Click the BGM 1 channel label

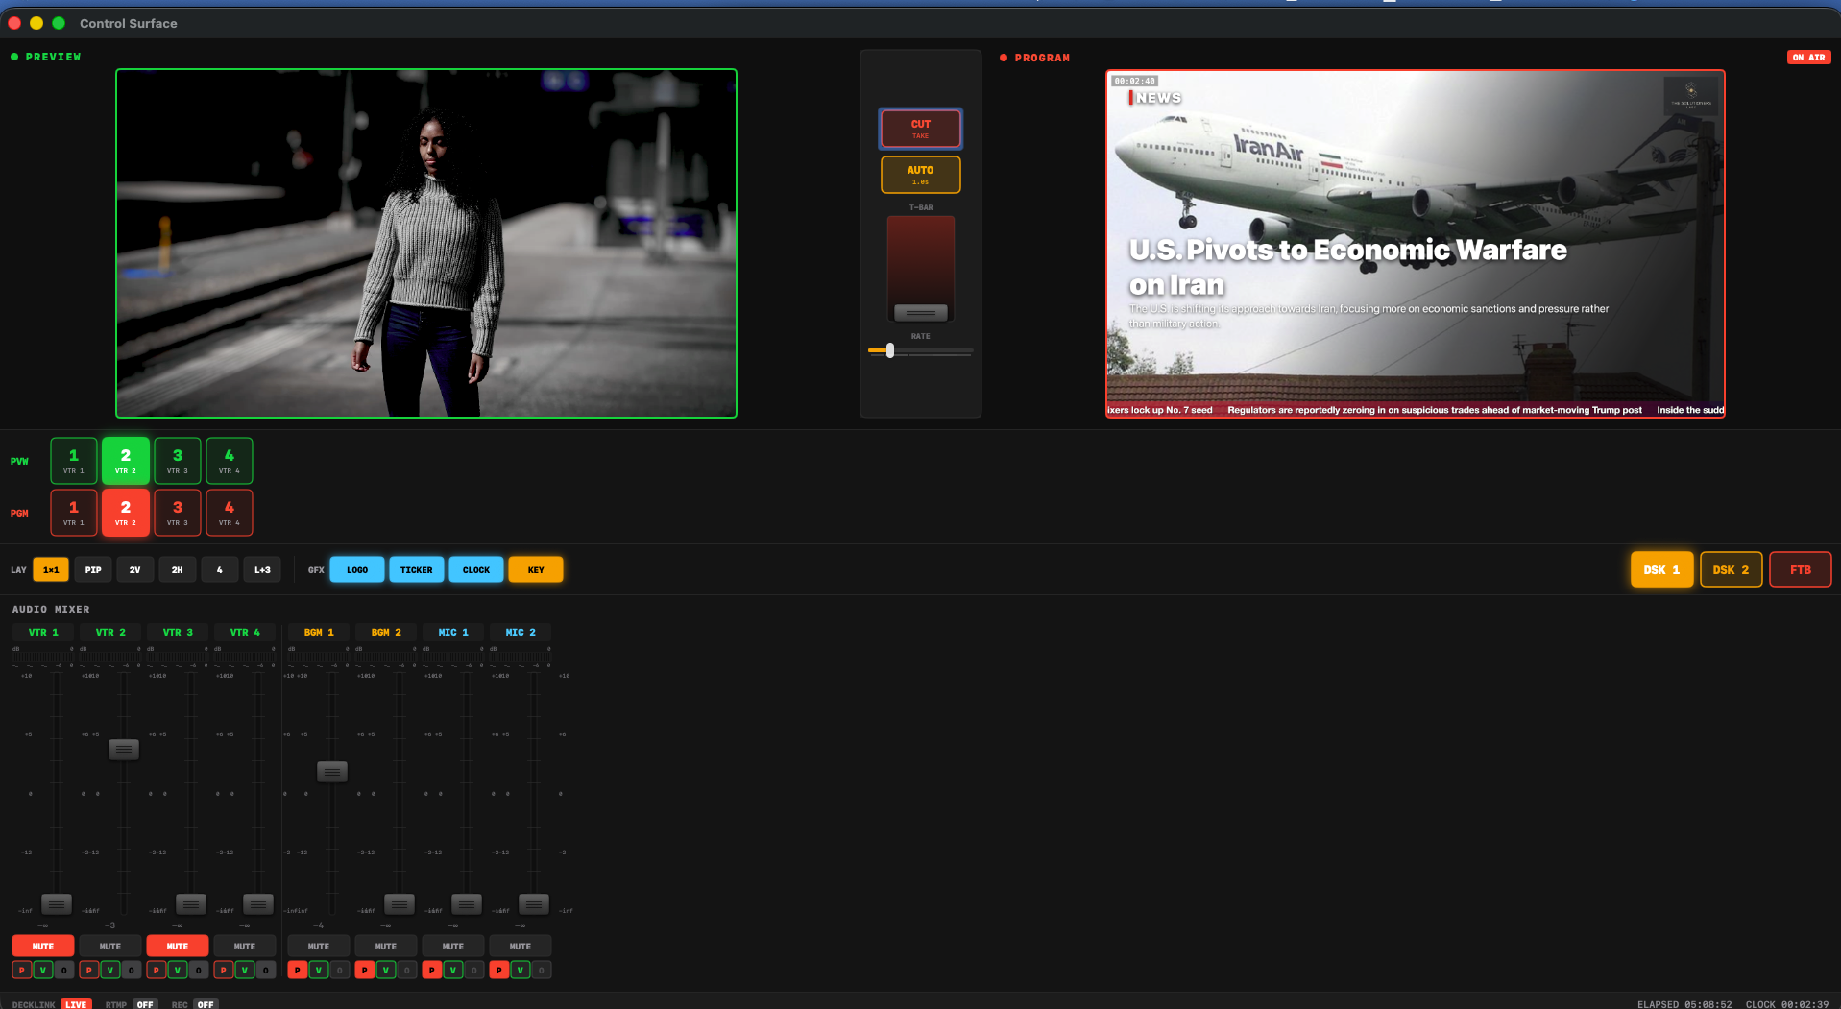coord(319,632)
